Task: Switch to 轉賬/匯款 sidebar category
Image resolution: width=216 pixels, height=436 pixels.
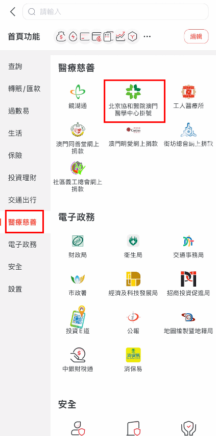Action: coord(25,89)
